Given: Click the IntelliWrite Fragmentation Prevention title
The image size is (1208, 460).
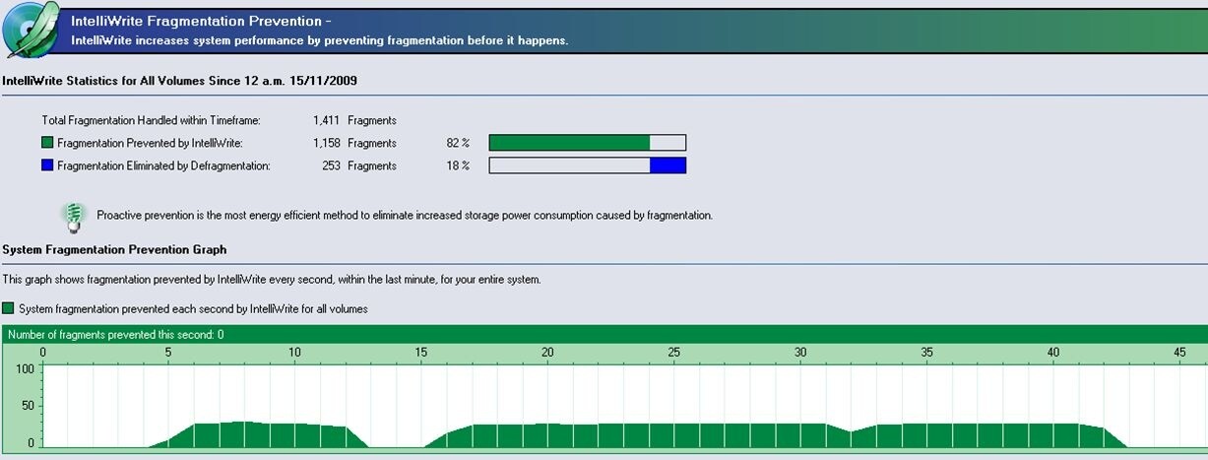Looking at the screenshot, I should click(202, 20).
